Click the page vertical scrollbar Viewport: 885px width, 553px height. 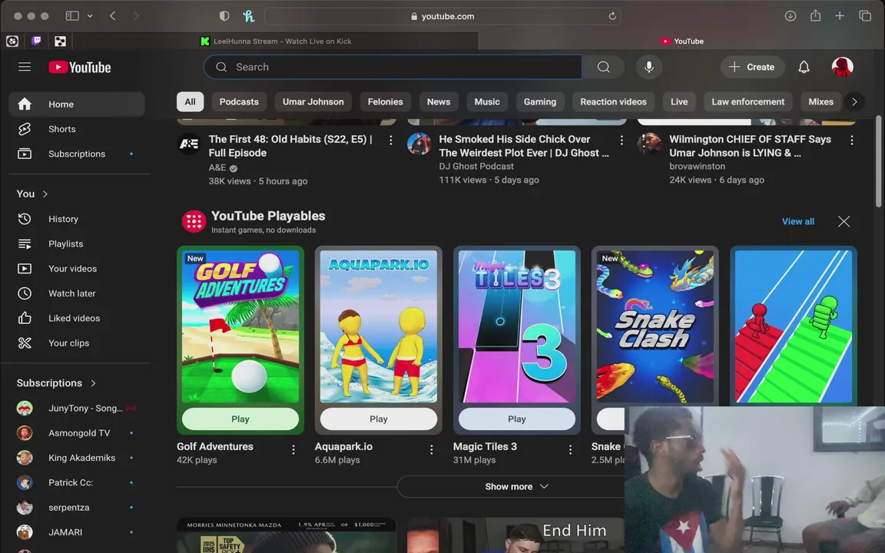coord(878,161)
